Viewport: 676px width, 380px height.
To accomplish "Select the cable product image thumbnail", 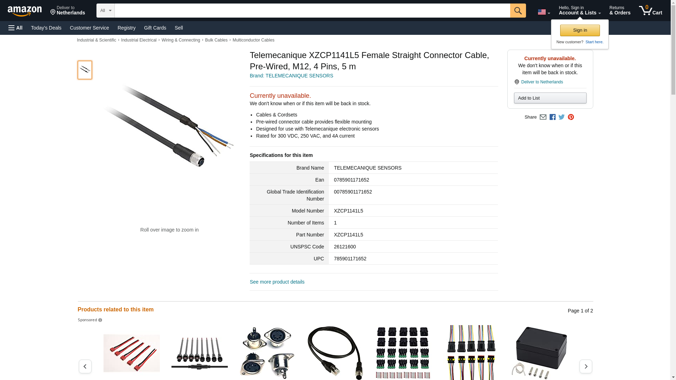I will tap(85, 70).
